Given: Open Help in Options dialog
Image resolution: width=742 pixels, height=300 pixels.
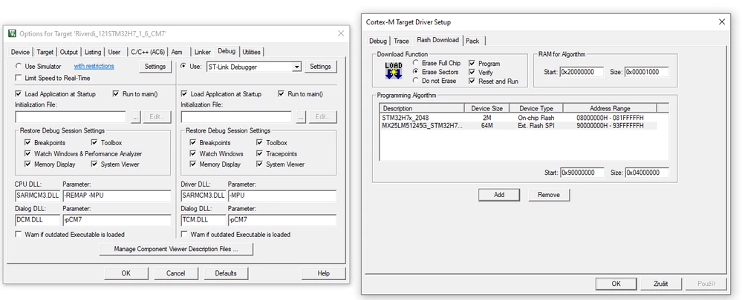Looking at the screenshot, I should pyautogui.click(x=324, y=273).
